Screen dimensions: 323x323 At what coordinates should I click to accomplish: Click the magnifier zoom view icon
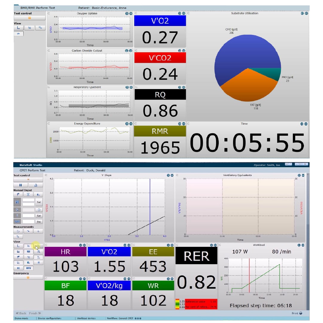(x=39, y=252)
